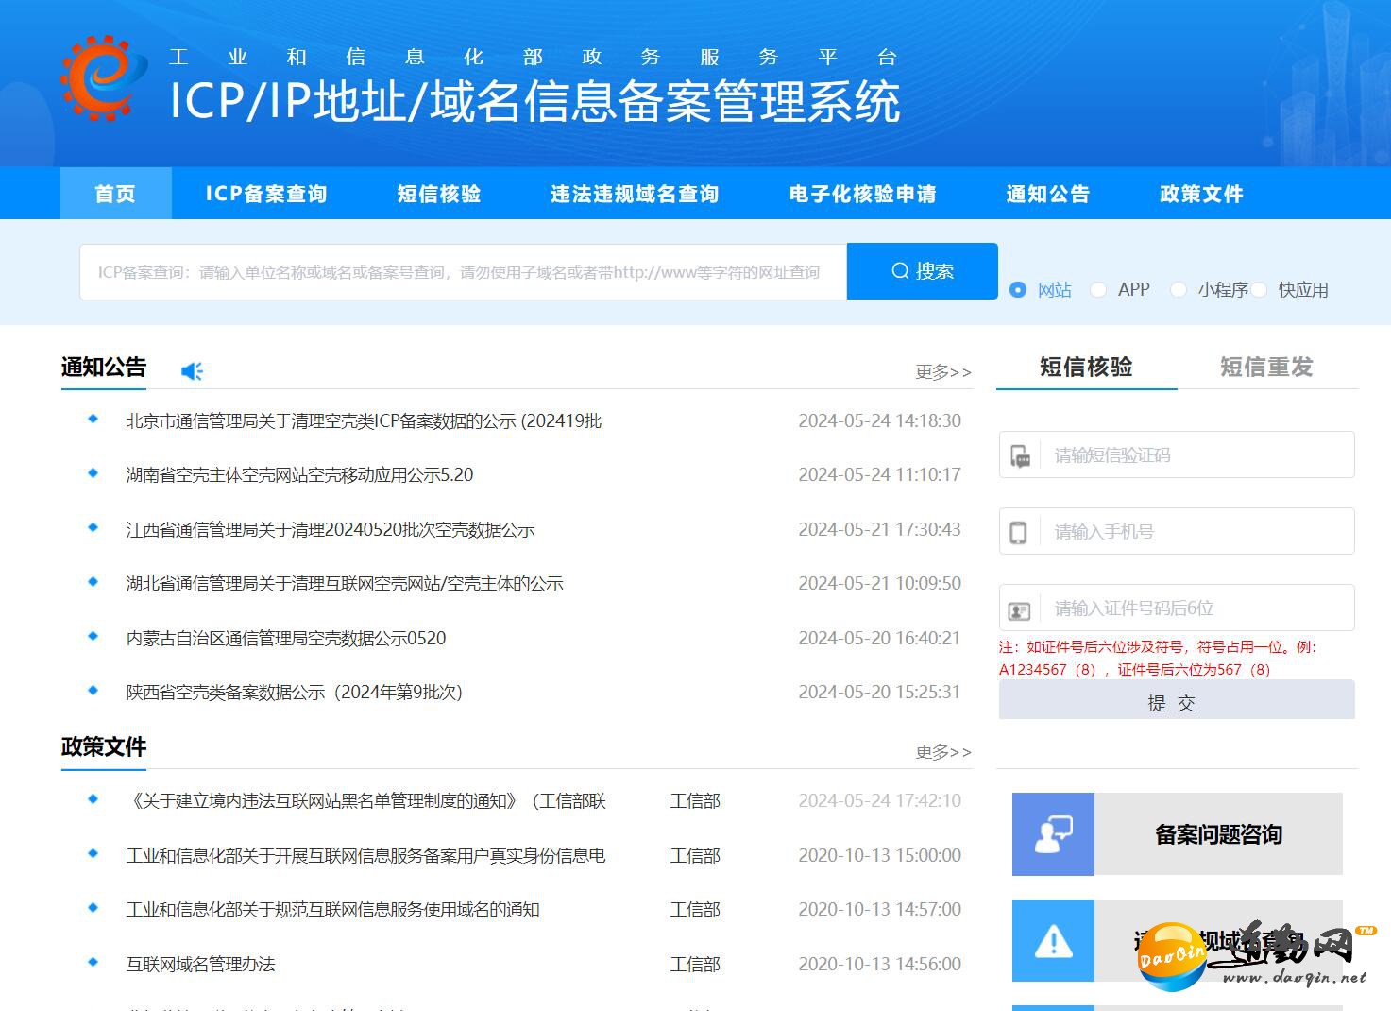1391x1011 pixels.
Task: Select the 网站 radio option
Action: click(x=1017, y=290)
